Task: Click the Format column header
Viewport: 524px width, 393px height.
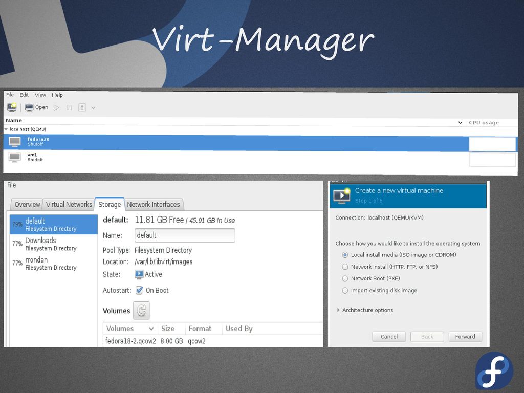Action: [200, 329]
